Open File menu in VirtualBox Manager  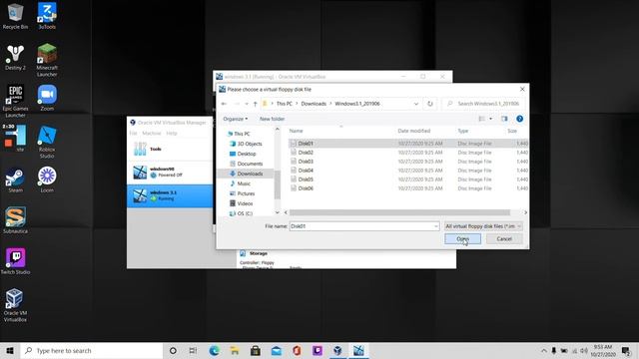133,133
